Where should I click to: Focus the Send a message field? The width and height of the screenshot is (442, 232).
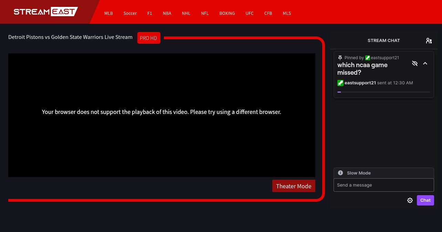pyautogui.click(x=384, y=185)
